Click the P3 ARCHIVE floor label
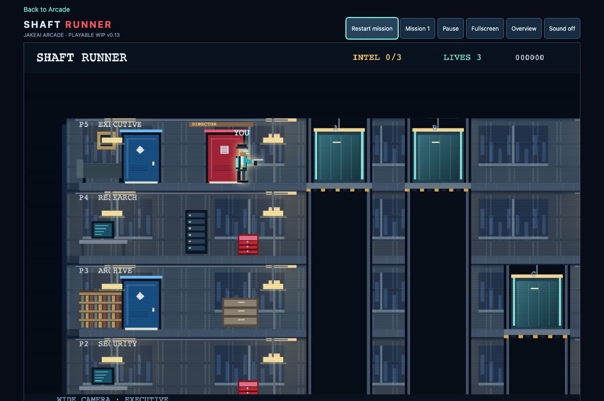This screenshot has height=401, width=604. click(106, 271)
